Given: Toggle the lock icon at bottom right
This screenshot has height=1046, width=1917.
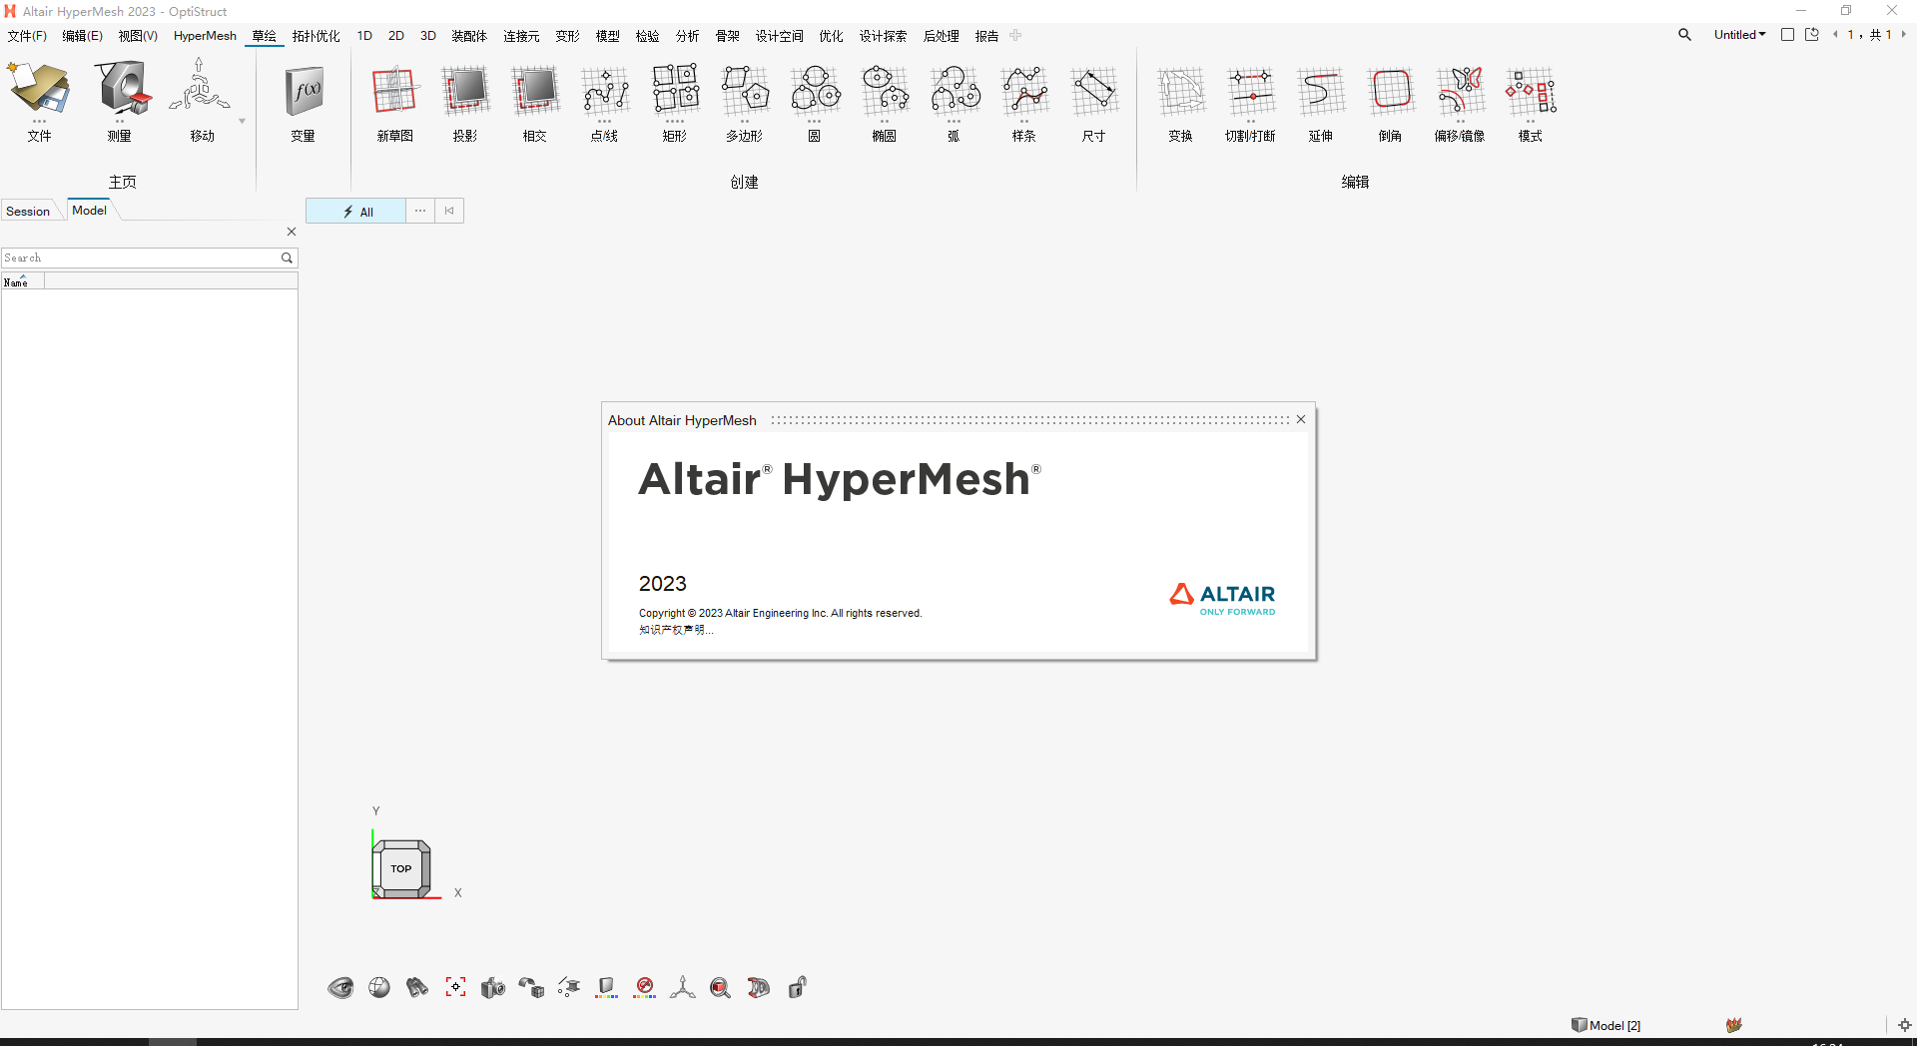Looking at the screenshot, I should pos(796,987).
